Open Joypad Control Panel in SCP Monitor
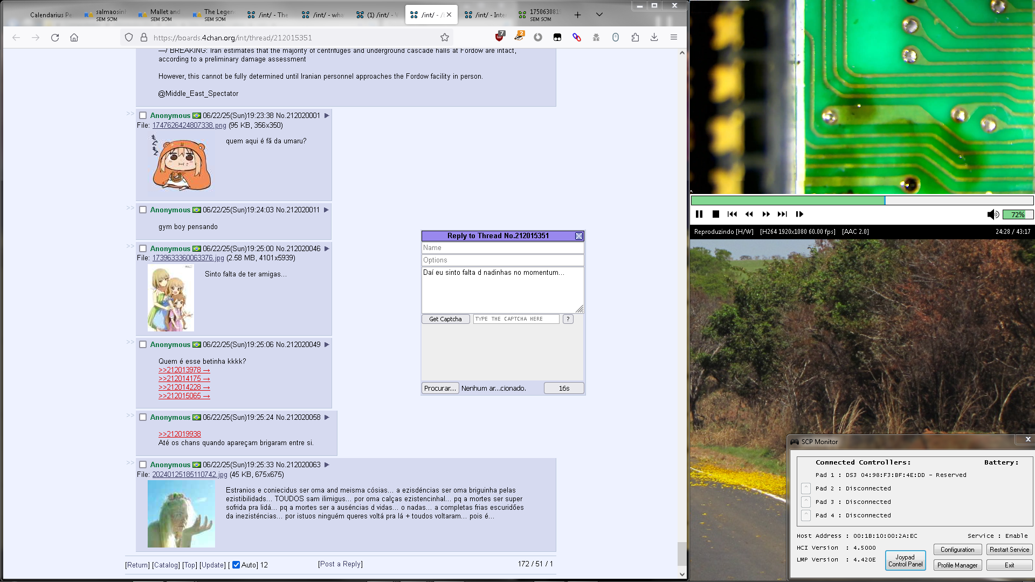Image resolution: width=1035 pixels, height=582 pixels. (x=906, y=560)
